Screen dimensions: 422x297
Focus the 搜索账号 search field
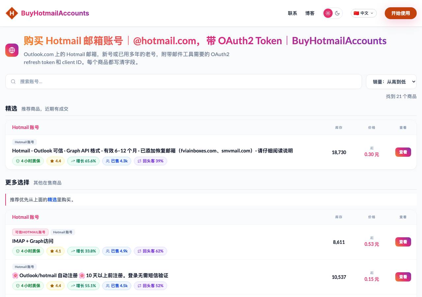[184, 82]
